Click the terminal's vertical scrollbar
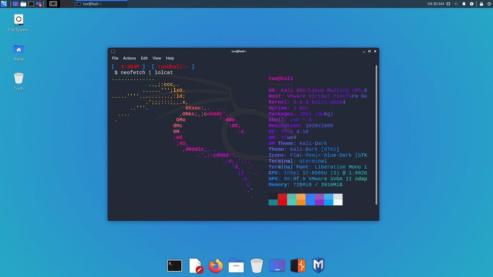The image size is (493, 277). click(376, 135)
